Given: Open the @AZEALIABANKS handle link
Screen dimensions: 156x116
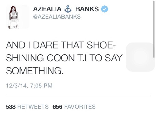Looking at the screenshot, I should pyautogui.click(x=57, y=17).
